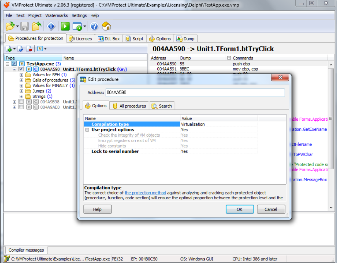Viewport: 337px width, 263px height.
Task: Click the V compilation type toolbar icon
Action: pos(40,49)
